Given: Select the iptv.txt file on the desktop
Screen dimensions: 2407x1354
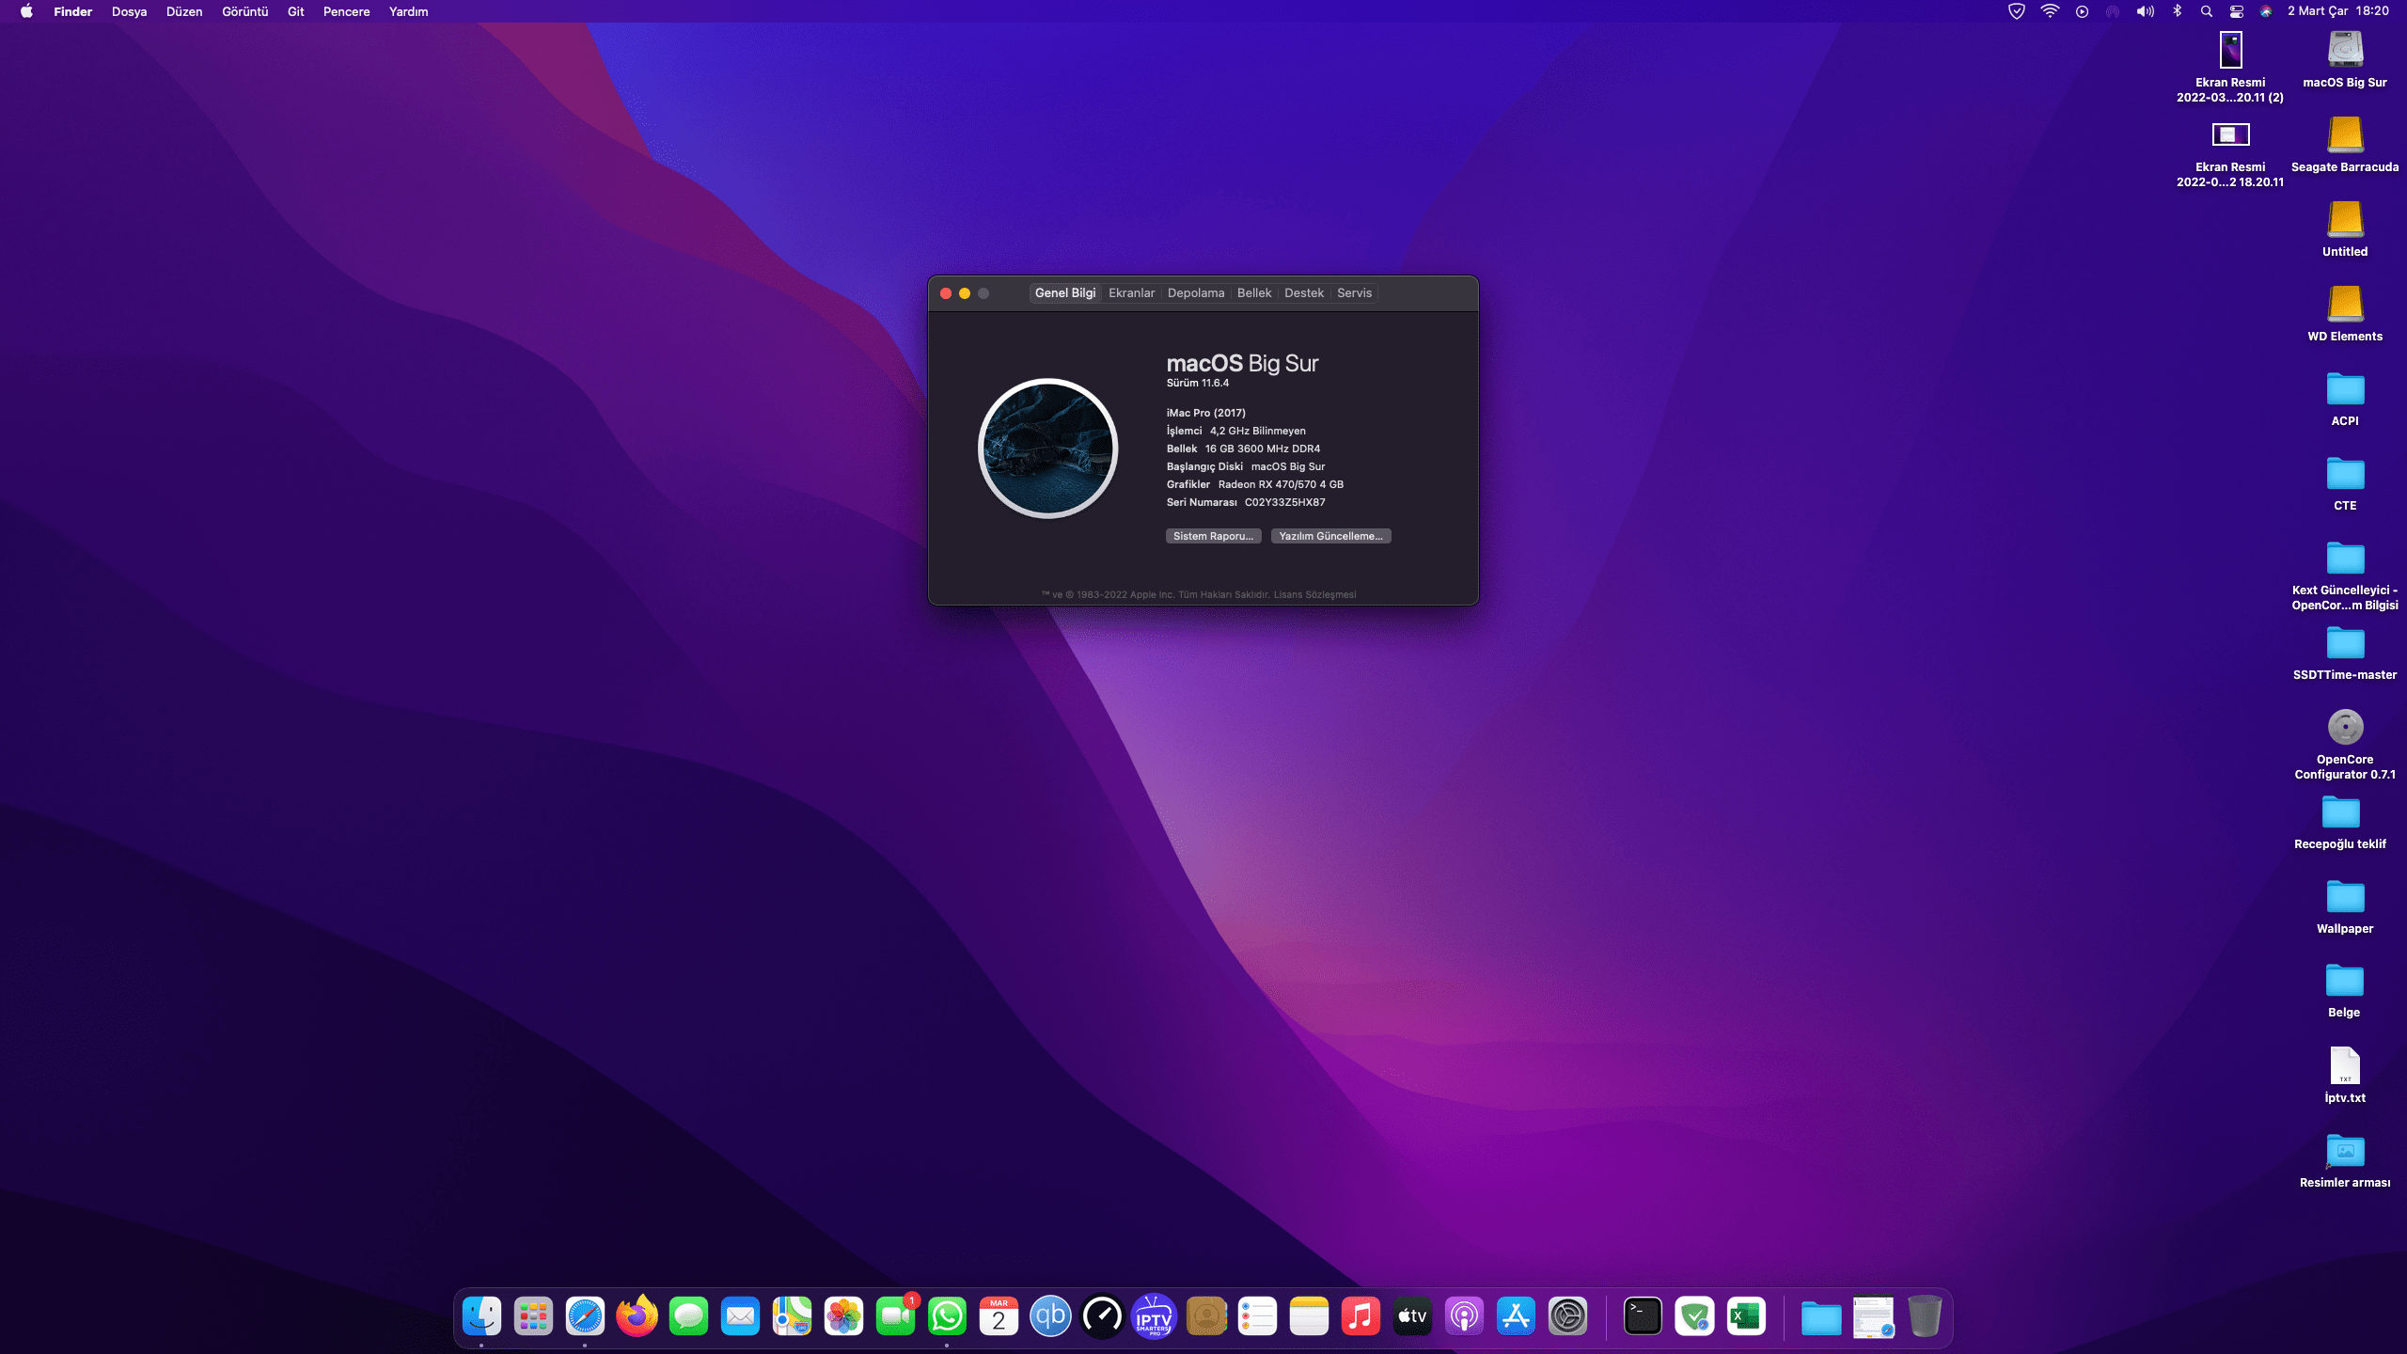Looking at the screenshot, I should pos(2345,1066).
